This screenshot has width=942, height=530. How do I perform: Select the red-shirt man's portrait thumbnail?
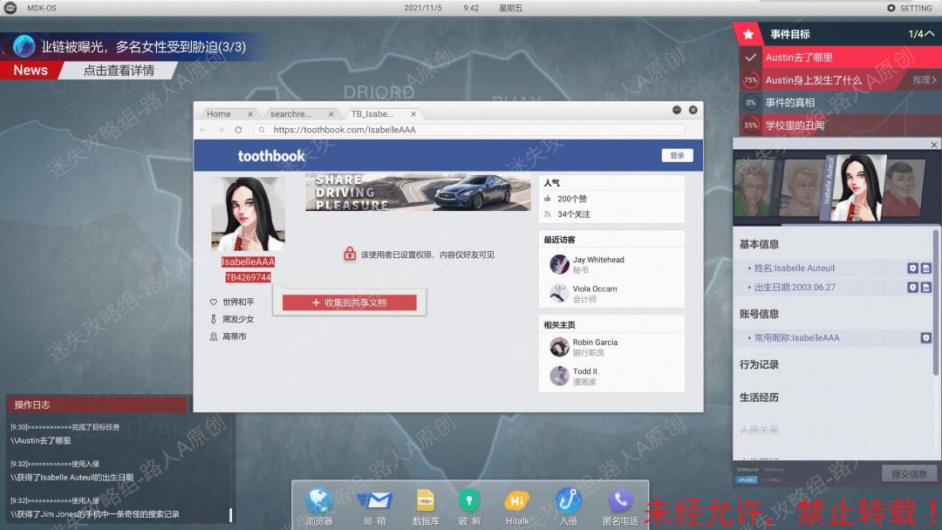click(903, 188)
